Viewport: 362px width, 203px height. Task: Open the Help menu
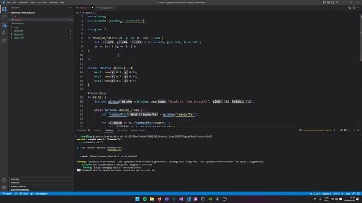[62, 2]
